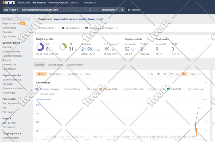
Task: Go to Dashboard
Action: click(x=24, y=3)
